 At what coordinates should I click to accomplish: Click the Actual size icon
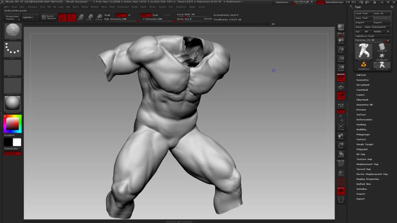pyautogui.click(x=341, y=59)
